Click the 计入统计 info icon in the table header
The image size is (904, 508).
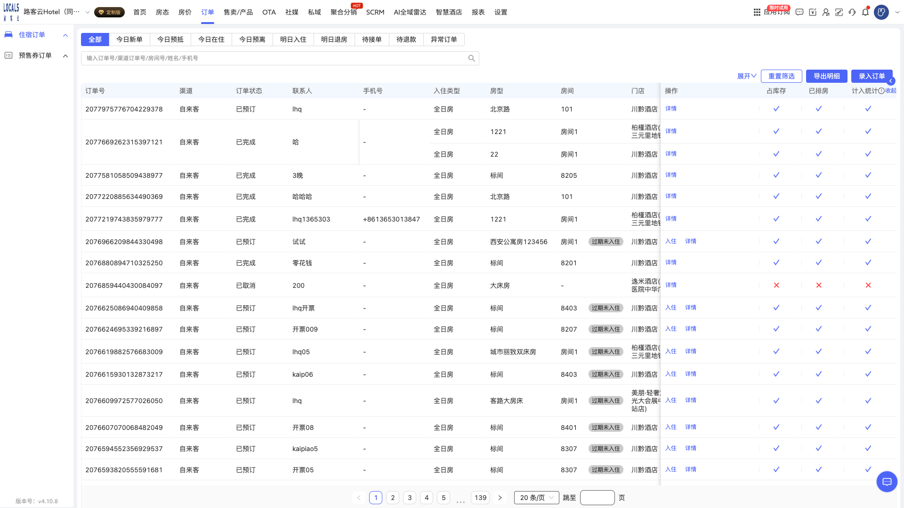pyautogui.click(x=881, y=91)
